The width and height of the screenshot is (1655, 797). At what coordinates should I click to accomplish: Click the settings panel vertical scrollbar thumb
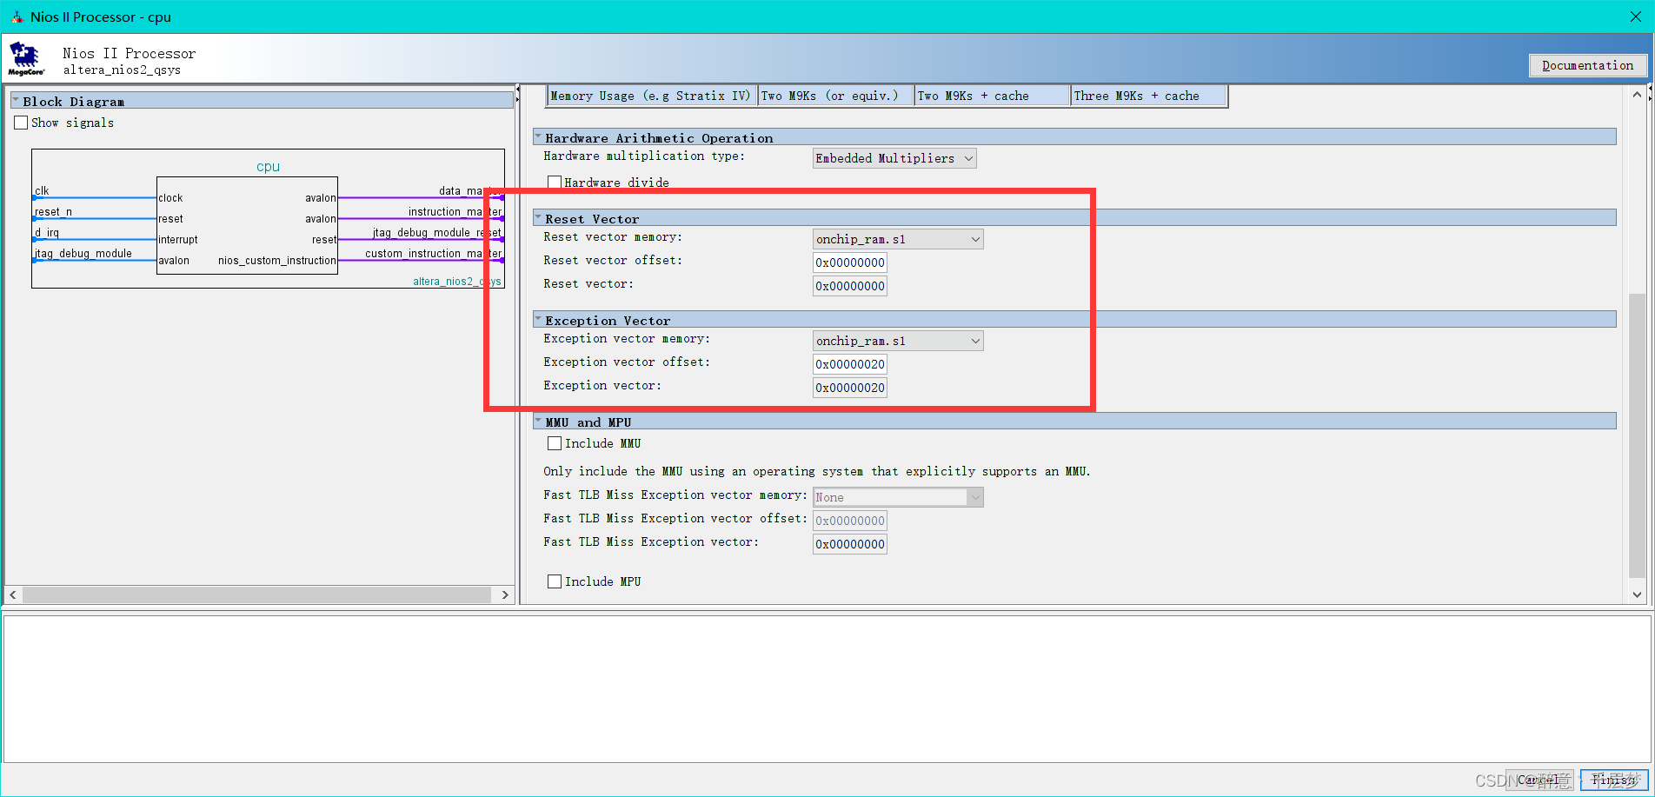(1637, 435)
